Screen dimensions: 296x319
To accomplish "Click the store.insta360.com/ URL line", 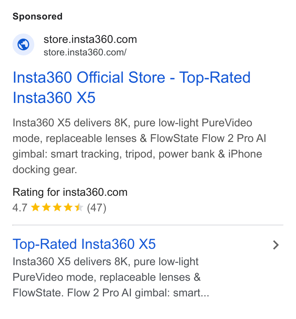I will tap(85, 52).
